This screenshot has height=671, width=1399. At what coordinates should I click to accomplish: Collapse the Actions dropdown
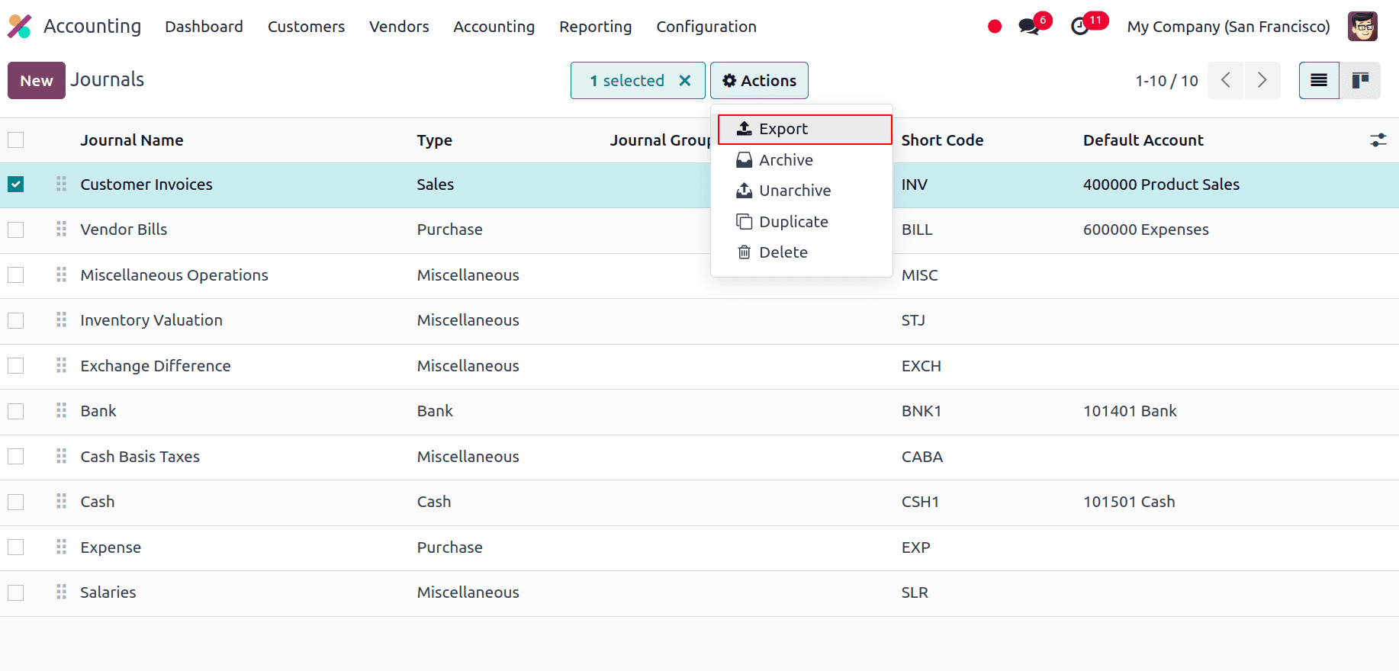pos(759,81)
